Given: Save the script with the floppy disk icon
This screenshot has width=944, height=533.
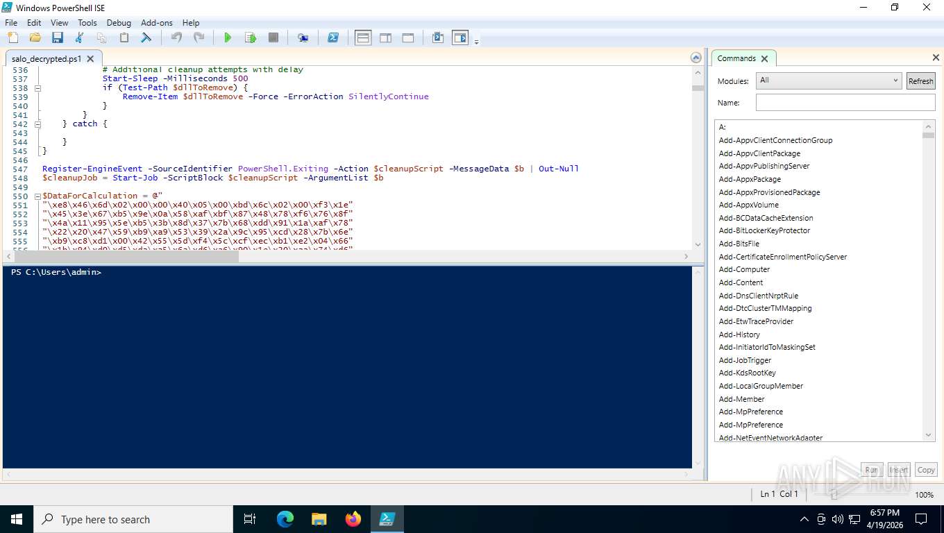Looking at the screenshot, I should (57, 37).
